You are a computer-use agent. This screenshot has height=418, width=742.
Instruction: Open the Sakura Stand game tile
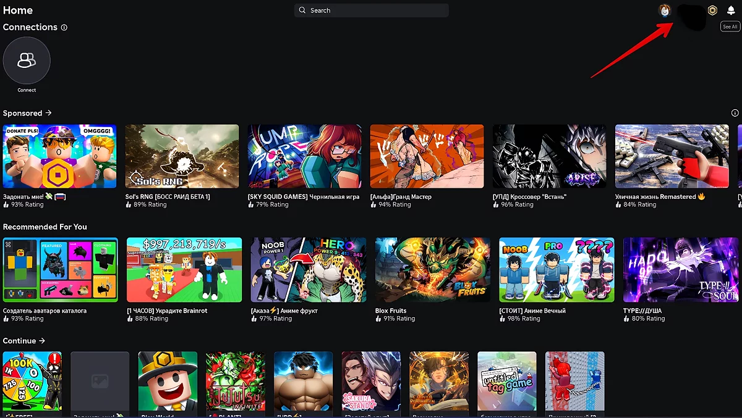(371, 381)
